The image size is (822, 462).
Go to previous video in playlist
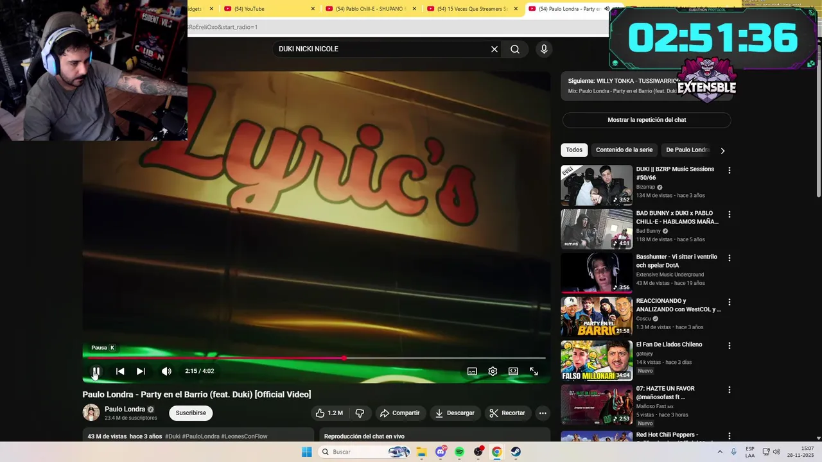click(120, 371)
